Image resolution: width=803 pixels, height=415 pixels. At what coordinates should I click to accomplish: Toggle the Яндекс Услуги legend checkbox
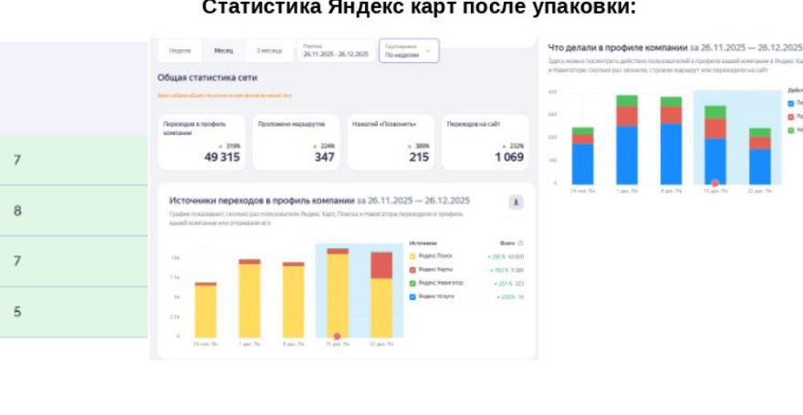click(412, 296)
